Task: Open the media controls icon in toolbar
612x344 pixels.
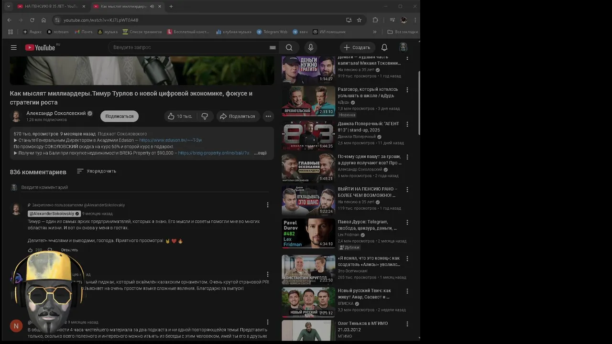Action: 392,20
